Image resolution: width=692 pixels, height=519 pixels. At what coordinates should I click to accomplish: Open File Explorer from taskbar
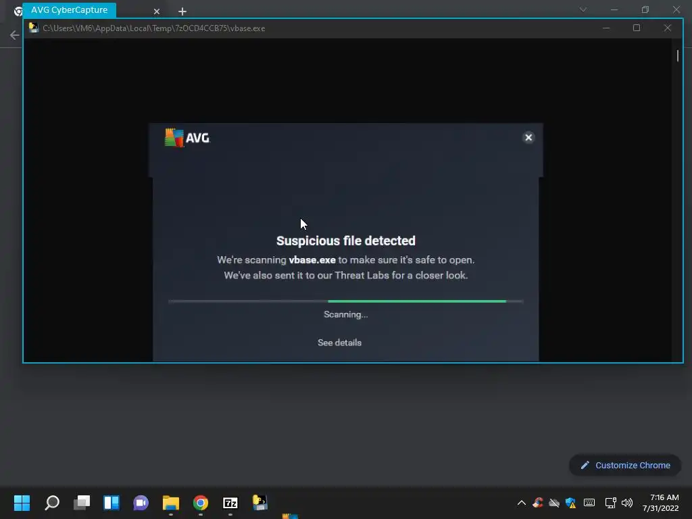[x=171, y=503]
